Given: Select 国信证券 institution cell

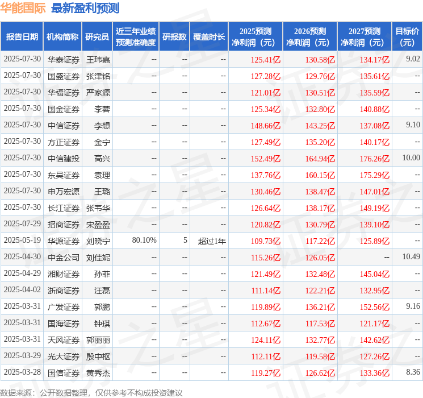Looking at the screenshot, I should (x=64, y=372).
